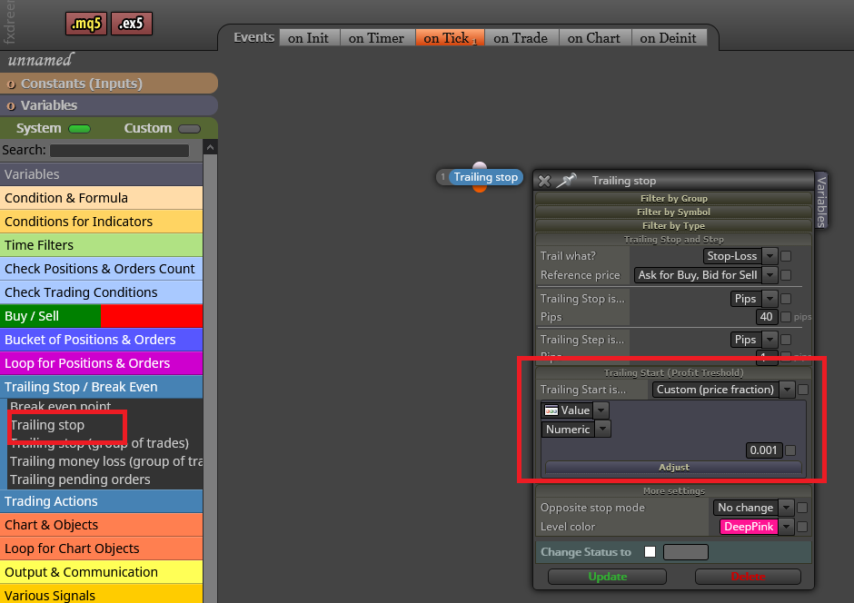Viewport: 854px width, 603px height.
Task: Tick the checkbox next to Opposite stop mode
Action: click(x=802, y=508)
